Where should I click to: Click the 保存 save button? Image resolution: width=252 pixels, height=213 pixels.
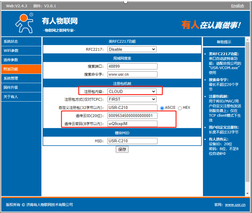point(122,149)
